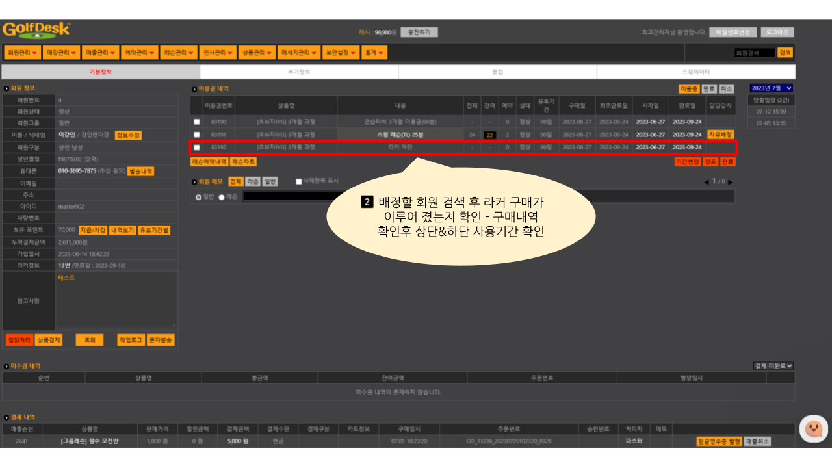Click the 미수금 내역 section arrow icon
The height and width of the screenshot is (468, 832).
click(x=6, y=367)
